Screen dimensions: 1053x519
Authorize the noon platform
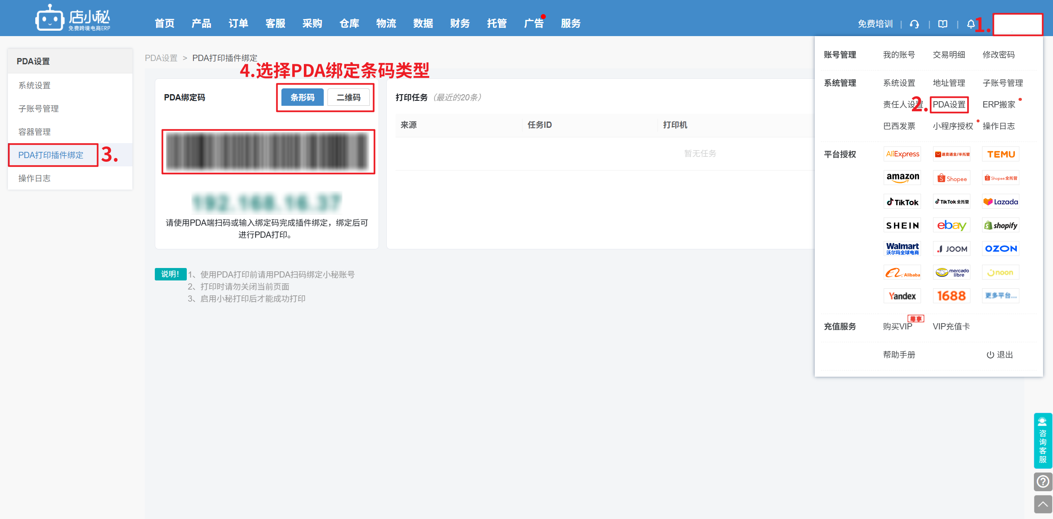pyautogui.click(x=1001, y=273)
